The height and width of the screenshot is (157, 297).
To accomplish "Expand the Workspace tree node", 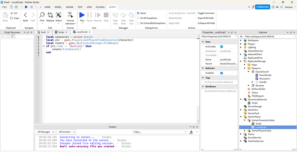I will tap(241, 40).
